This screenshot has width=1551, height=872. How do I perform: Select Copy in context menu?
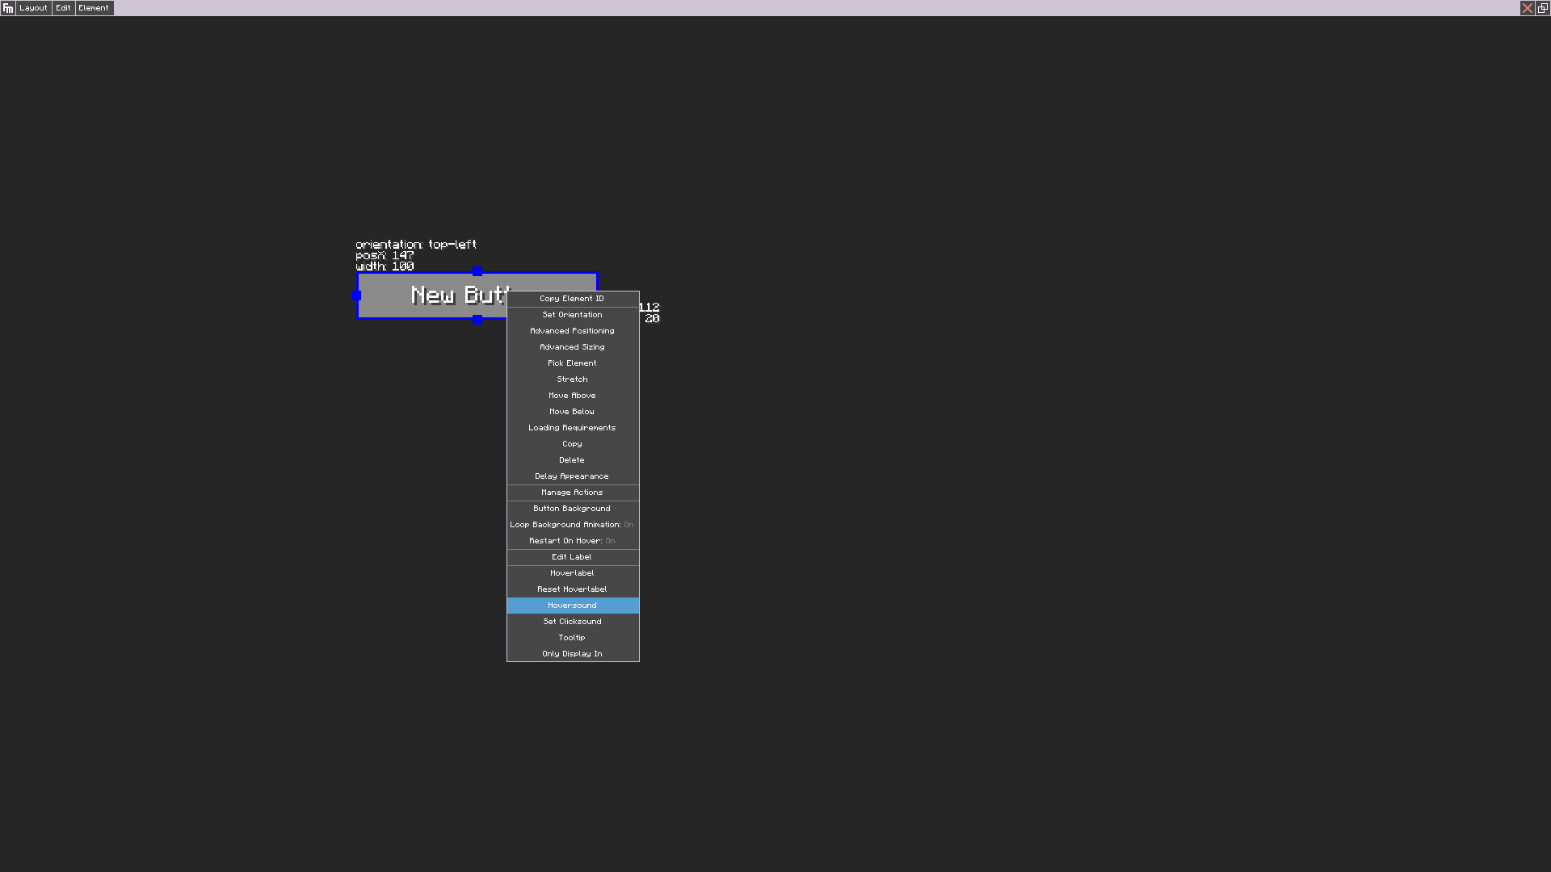573,444
